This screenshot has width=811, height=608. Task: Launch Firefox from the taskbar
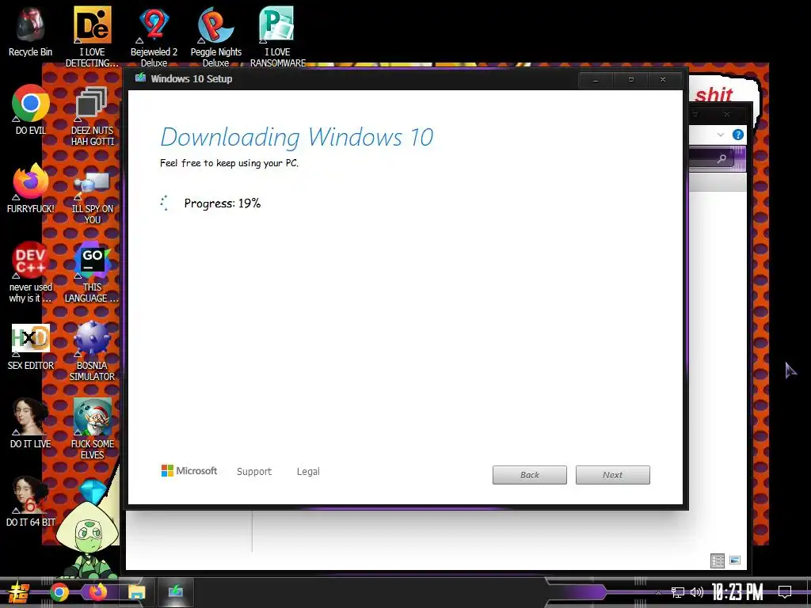coord(97,592)
